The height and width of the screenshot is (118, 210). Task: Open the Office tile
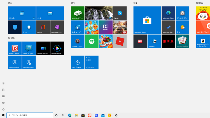pos(43,27)
